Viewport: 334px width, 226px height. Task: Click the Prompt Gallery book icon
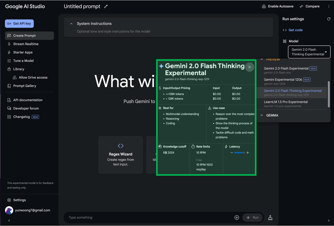tap(9, 86)
